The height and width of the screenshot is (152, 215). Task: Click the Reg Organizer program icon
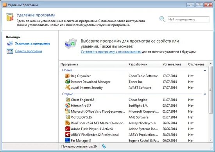click(68, 76)
